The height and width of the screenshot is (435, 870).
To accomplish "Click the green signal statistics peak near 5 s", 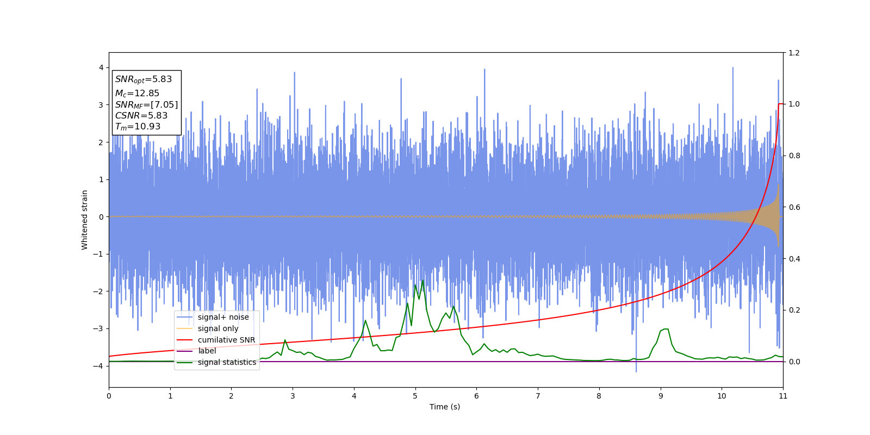I will point(422,281).
